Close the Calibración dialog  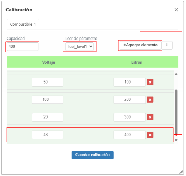point(176,10)
